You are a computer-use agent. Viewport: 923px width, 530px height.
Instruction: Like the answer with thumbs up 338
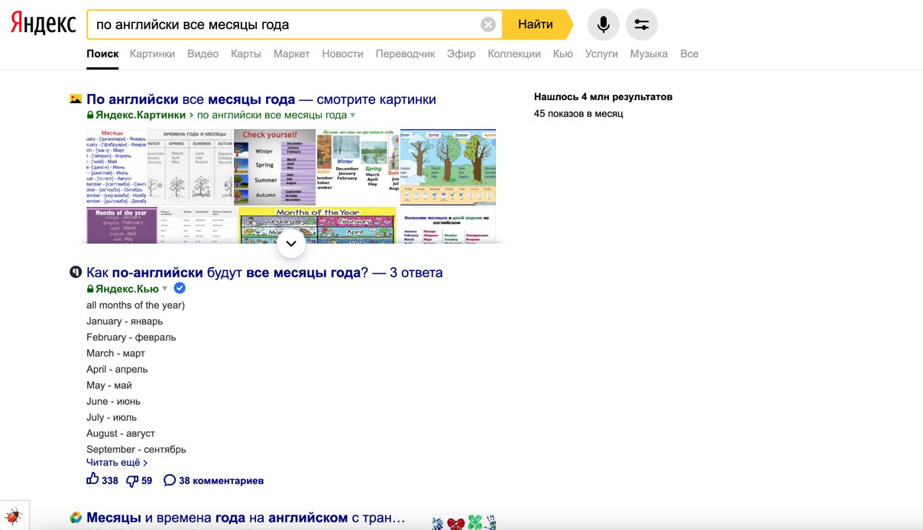(102, 480)
